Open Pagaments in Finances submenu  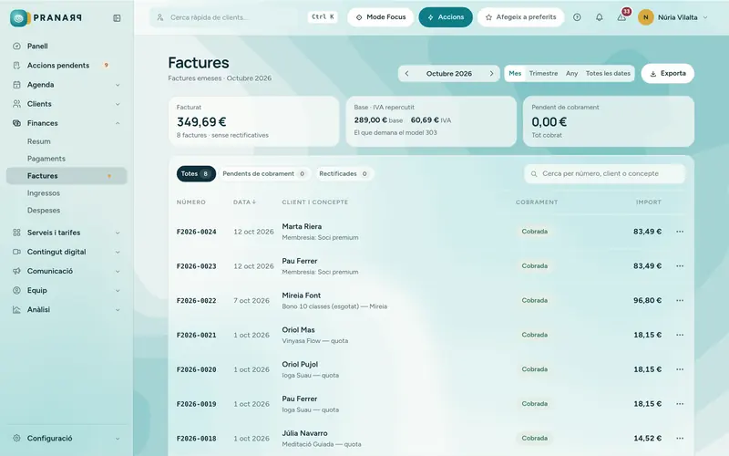(46, 159)
